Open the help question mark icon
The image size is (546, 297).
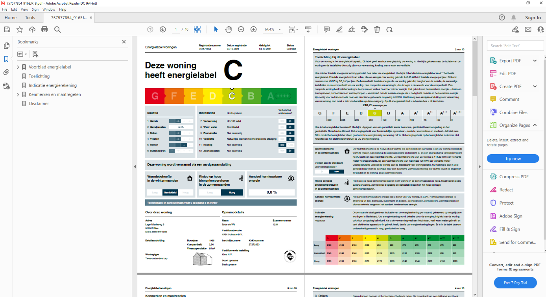pos(502,18)
